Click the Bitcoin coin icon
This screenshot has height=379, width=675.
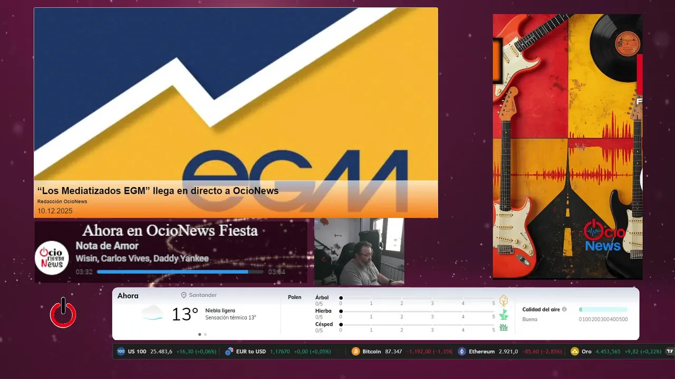pos(355,352)
